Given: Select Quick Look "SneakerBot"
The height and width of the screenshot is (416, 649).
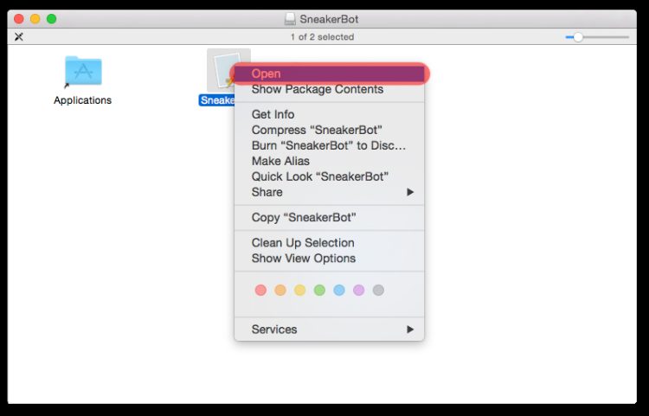Looking at the screenshot, I should (x=319, y=176).
